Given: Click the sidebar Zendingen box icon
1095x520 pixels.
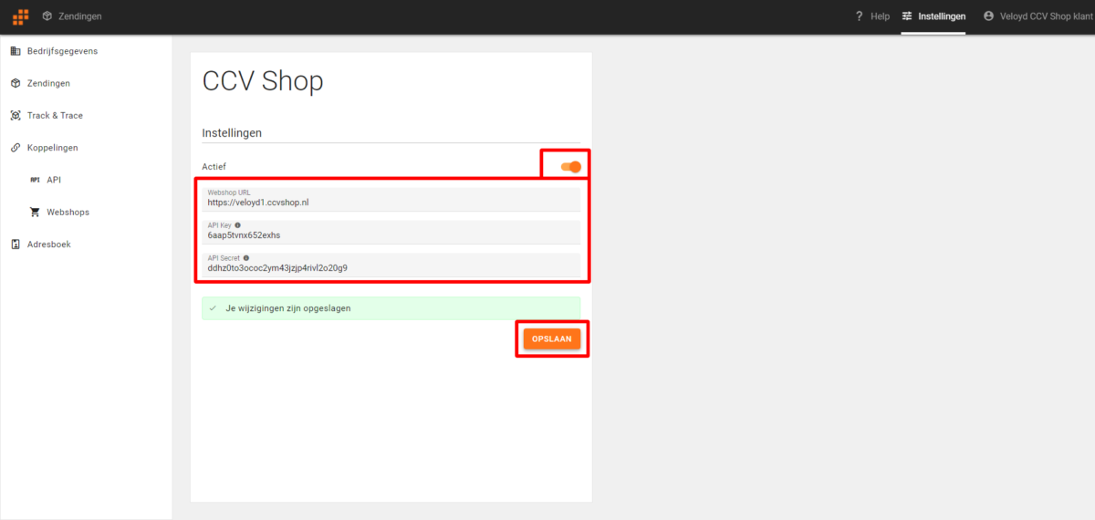Looking at the screenshot, I should point(16,83).
